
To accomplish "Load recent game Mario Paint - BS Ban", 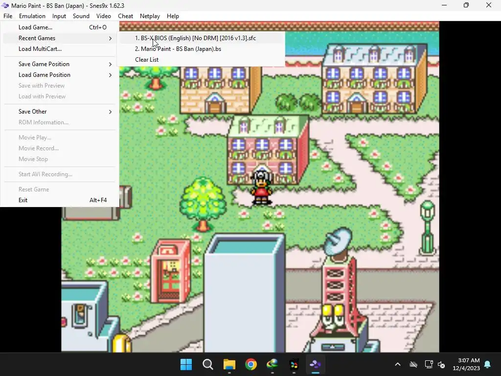I will point(201,49).
